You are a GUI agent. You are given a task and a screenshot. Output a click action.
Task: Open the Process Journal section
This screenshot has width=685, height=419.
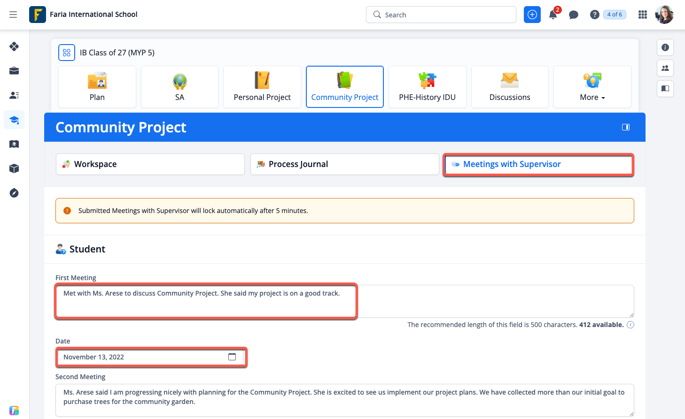[x=344, y=164]
